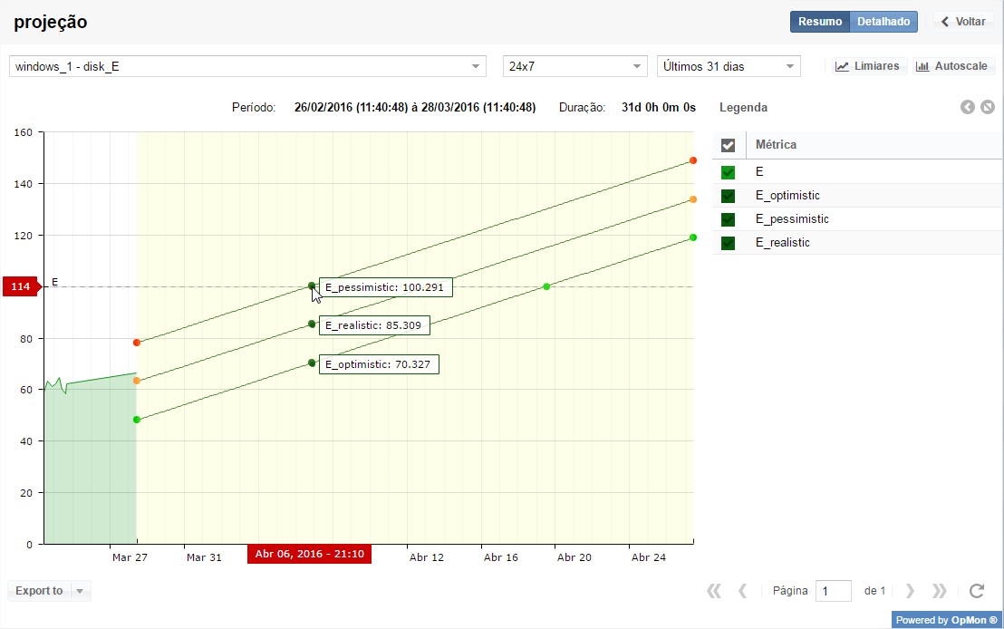Viewport: 1004px width, 629px height.
Task: Go to the previous page arrow icon
Action: click(743, 591)
